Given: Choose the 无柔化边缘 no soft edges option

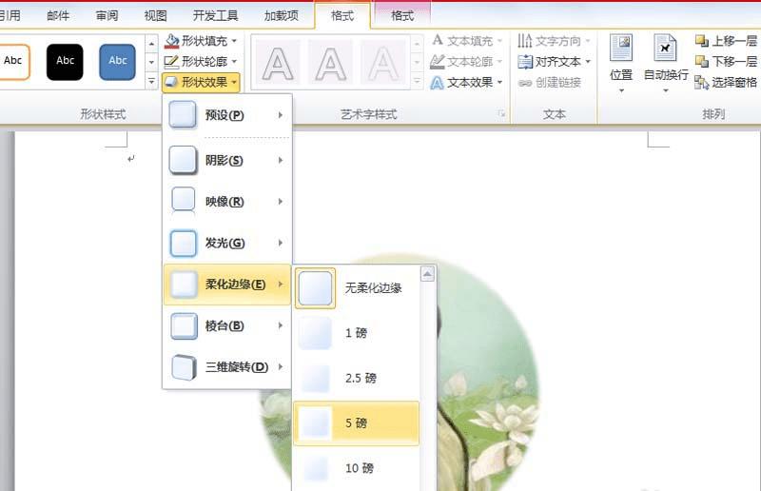Looking at the screenshot, I should click(357, 288).
